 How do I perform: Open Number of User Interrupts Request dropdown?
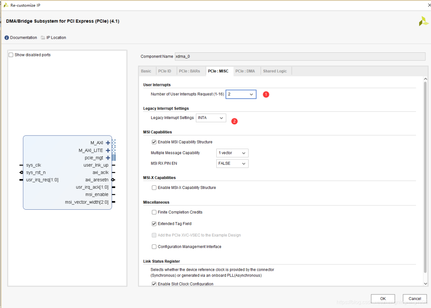click(241, 94)
